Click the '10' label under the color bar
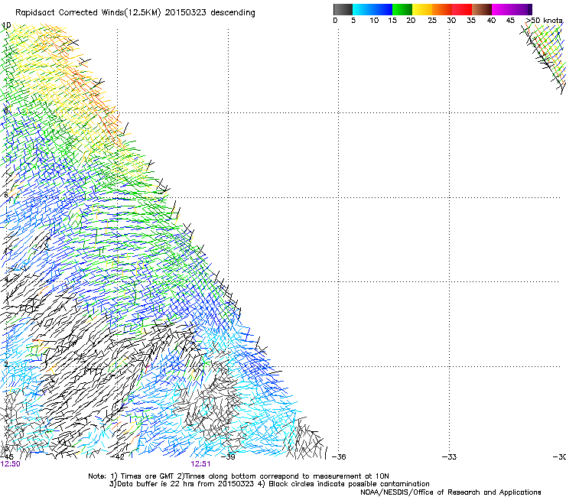566x497 pixels. (x=374, y=20)
